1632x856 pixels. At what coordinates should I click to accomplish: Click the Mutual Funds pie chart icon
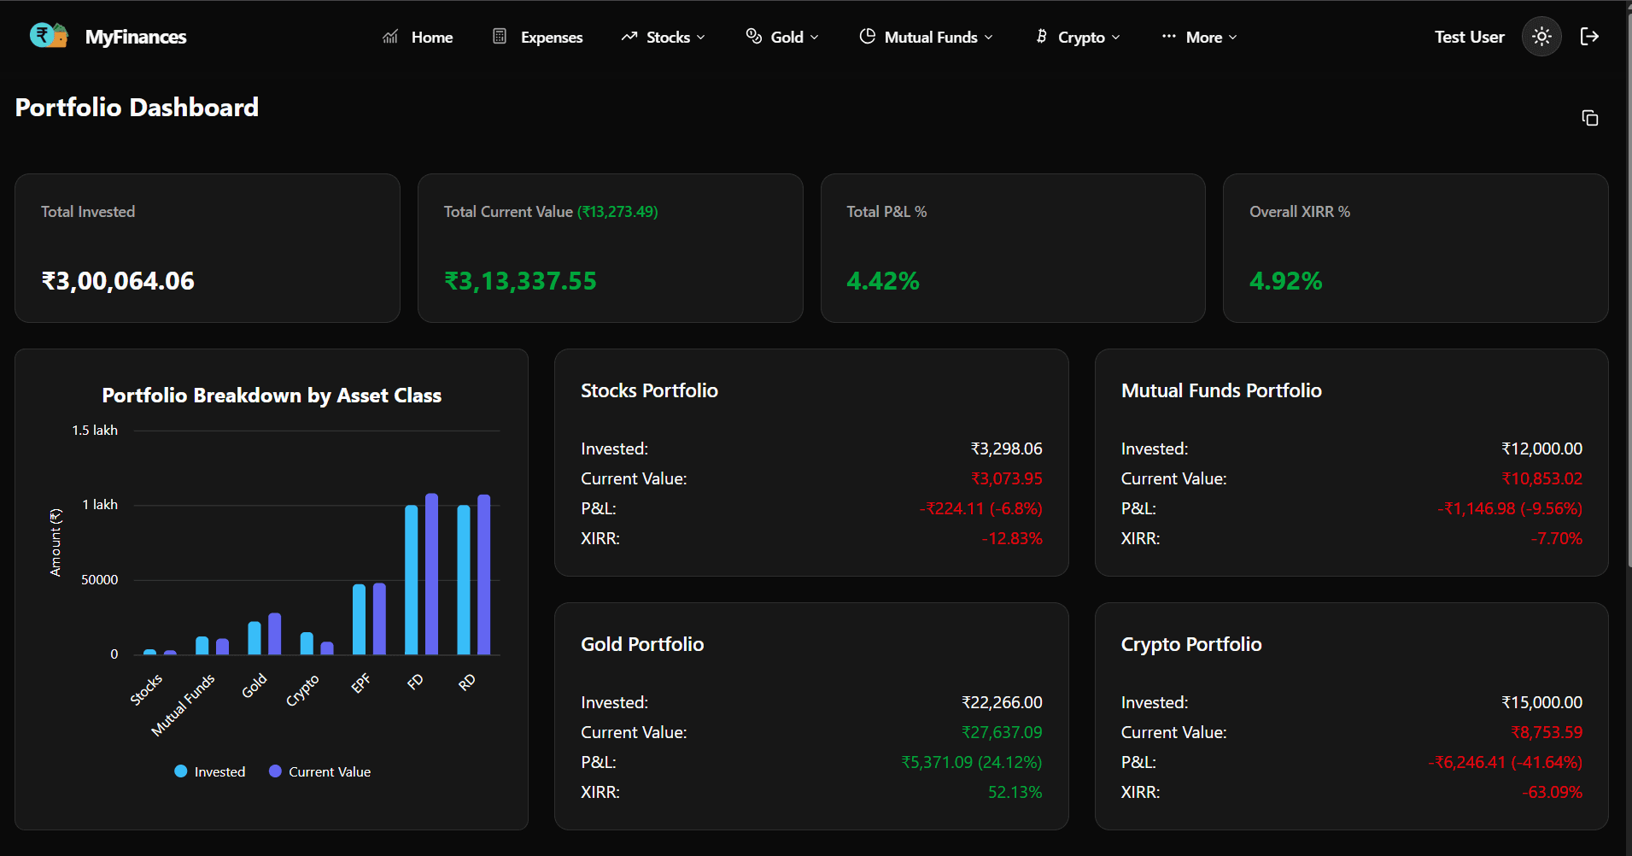(x=868, y=37)
